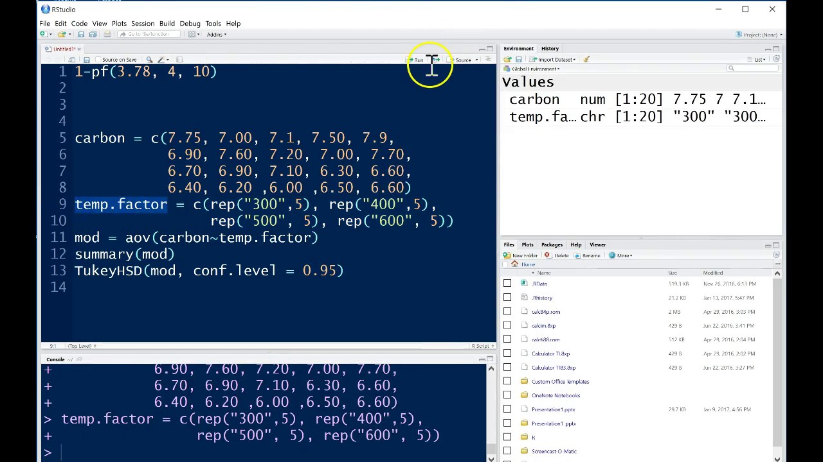The height and width of the screenshot is (462, 823).
Task: Sort files by the Name column header
Action: [543, 273]
